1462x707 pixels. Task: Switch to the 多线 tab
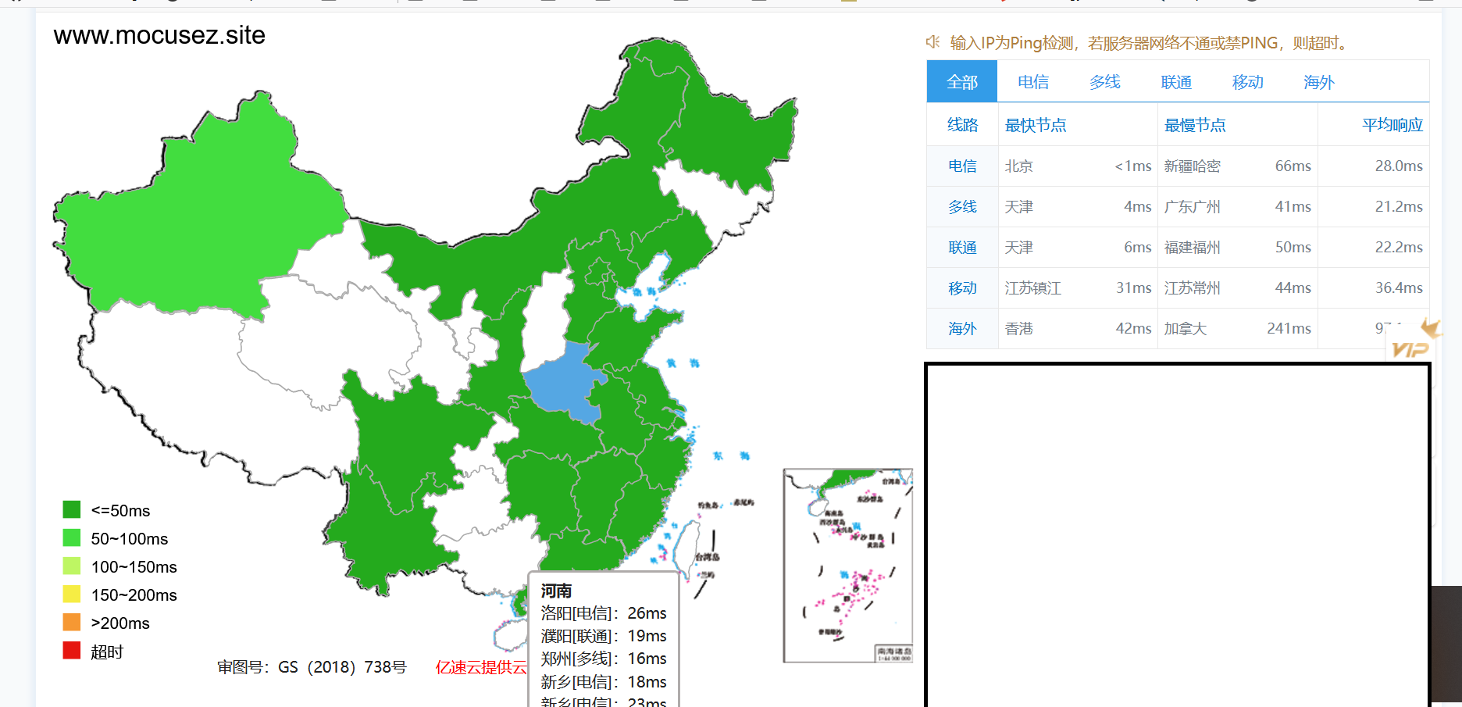pos(1105,82)
